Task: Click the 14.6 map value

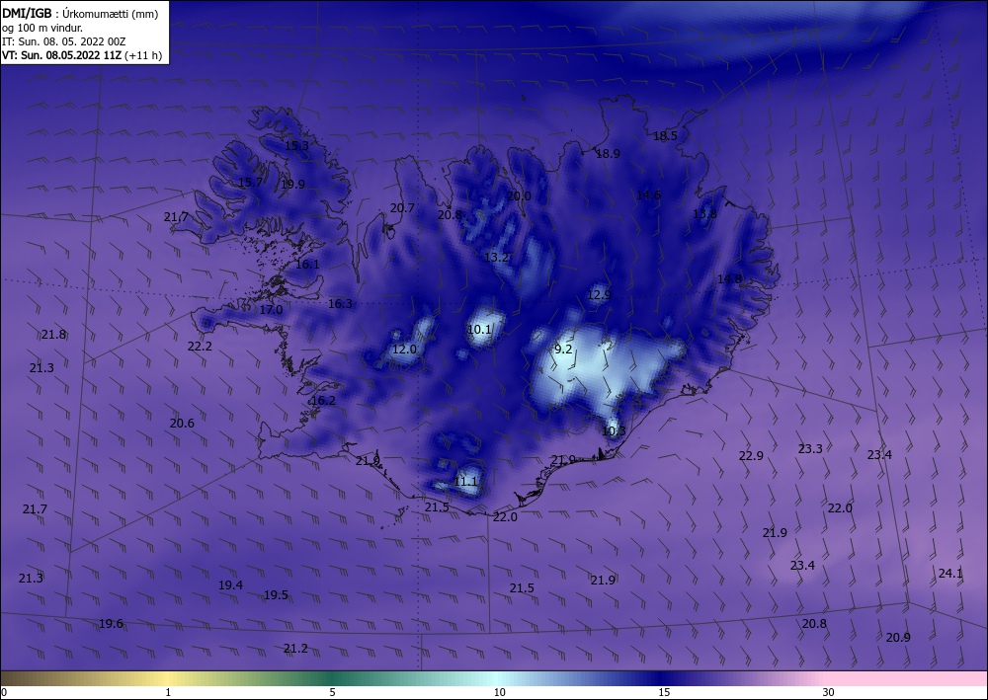Action: point(648,194)
